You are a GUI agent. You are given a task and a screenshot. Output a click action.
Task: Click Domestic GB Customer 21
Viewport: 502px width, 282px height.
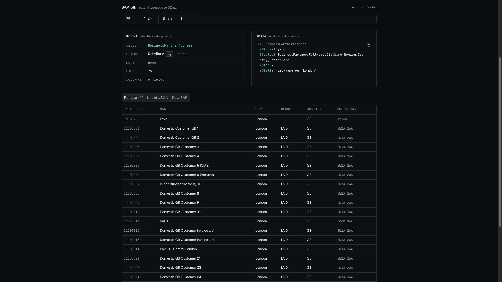[x=180, y=258]
